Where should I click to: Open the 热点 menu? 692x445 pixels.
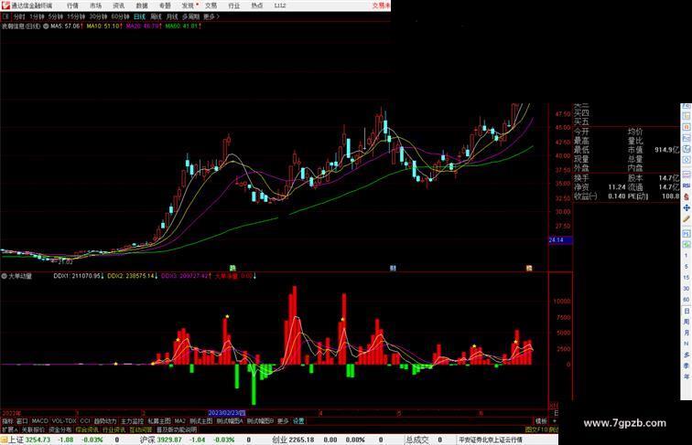(257, 5)
